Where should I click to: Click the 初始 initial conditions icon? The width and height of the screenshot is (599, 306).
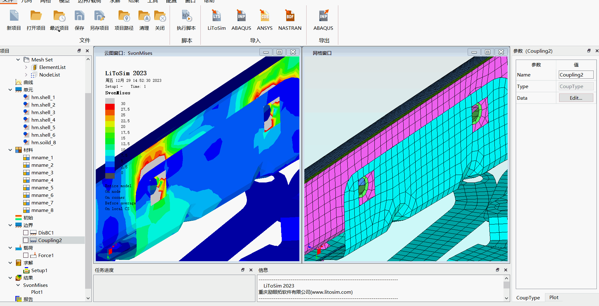click(19, 218)
